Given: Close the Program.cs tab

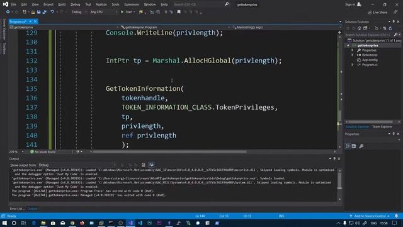Looking at the screenshot, I should click(x=35, y=21).
